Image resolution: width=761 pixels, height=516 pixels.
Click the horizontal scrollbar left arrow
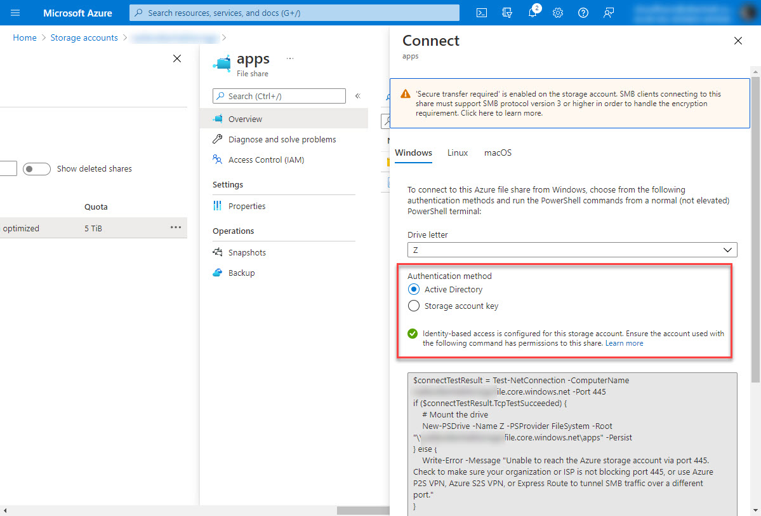click(x=4, y=511)
